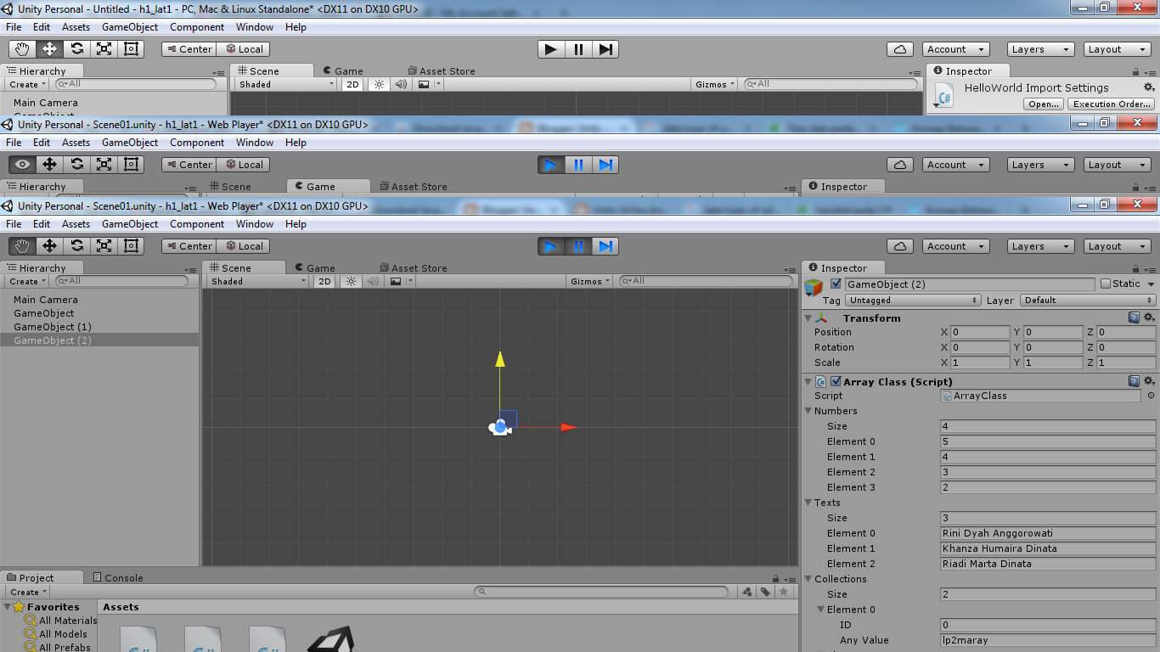Open the GameObject menu
The height and width of the screenshot is (652, 1160).
coord(129,223)
